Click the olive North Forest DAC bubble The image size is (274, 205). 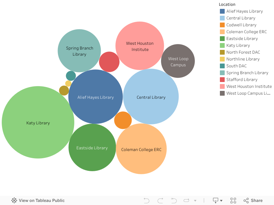(x=64, y=90)
